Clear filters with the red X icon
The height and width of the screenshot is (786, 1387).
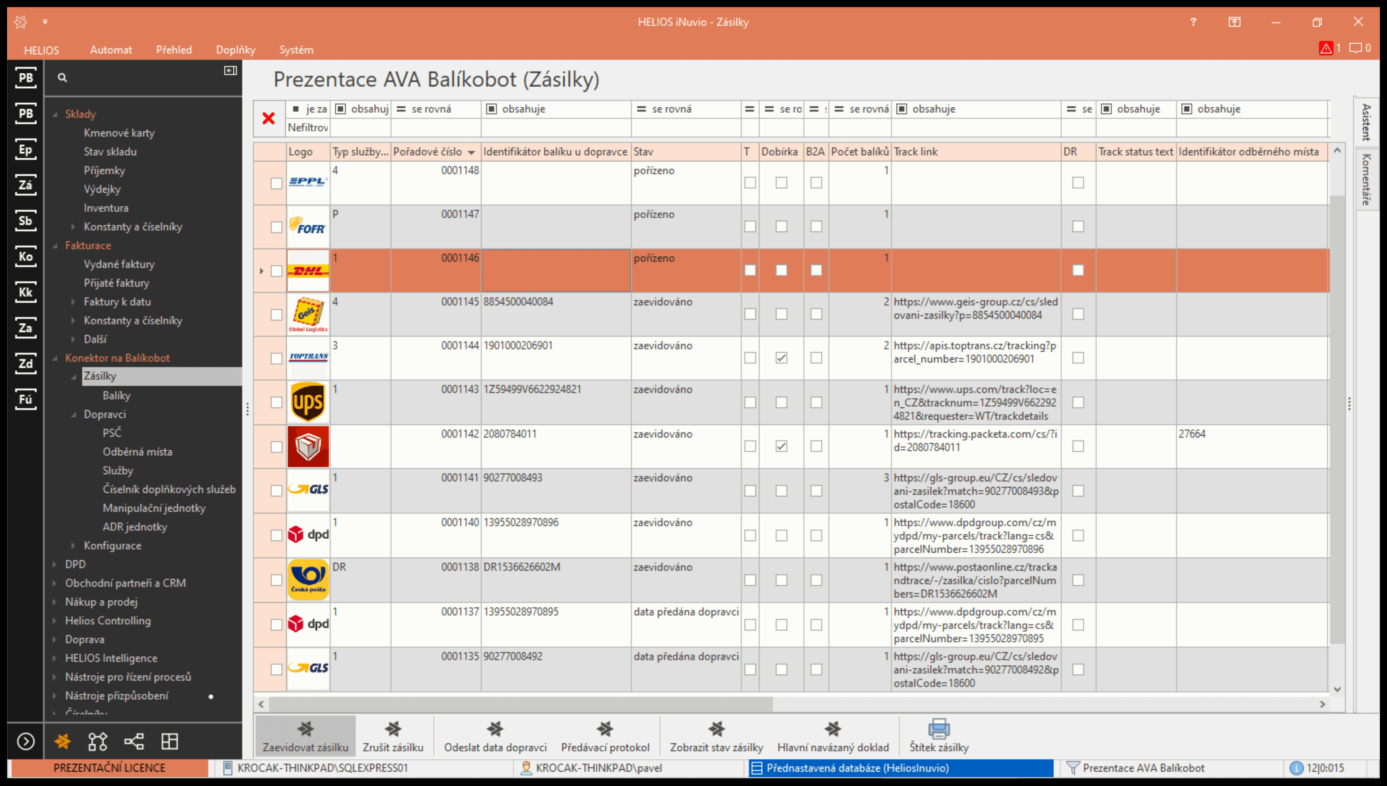[268, 118]
